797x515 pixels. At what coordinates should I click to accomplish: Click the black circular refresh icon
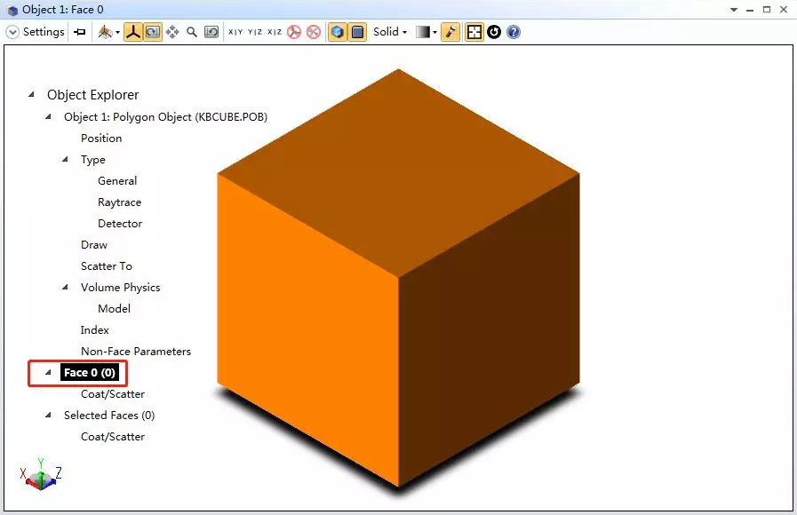(494, 32)
